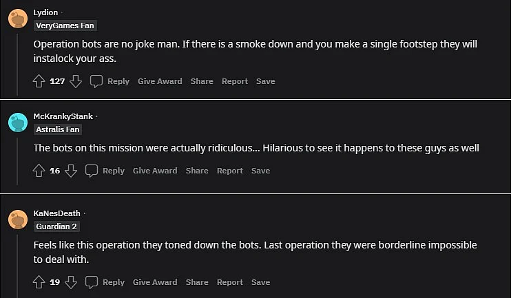The width and height of the screenshot is (511, 298).
Task: Upvote Lydion's comment about operation bots
Action: pyautogui.click(x=39, y=81)
